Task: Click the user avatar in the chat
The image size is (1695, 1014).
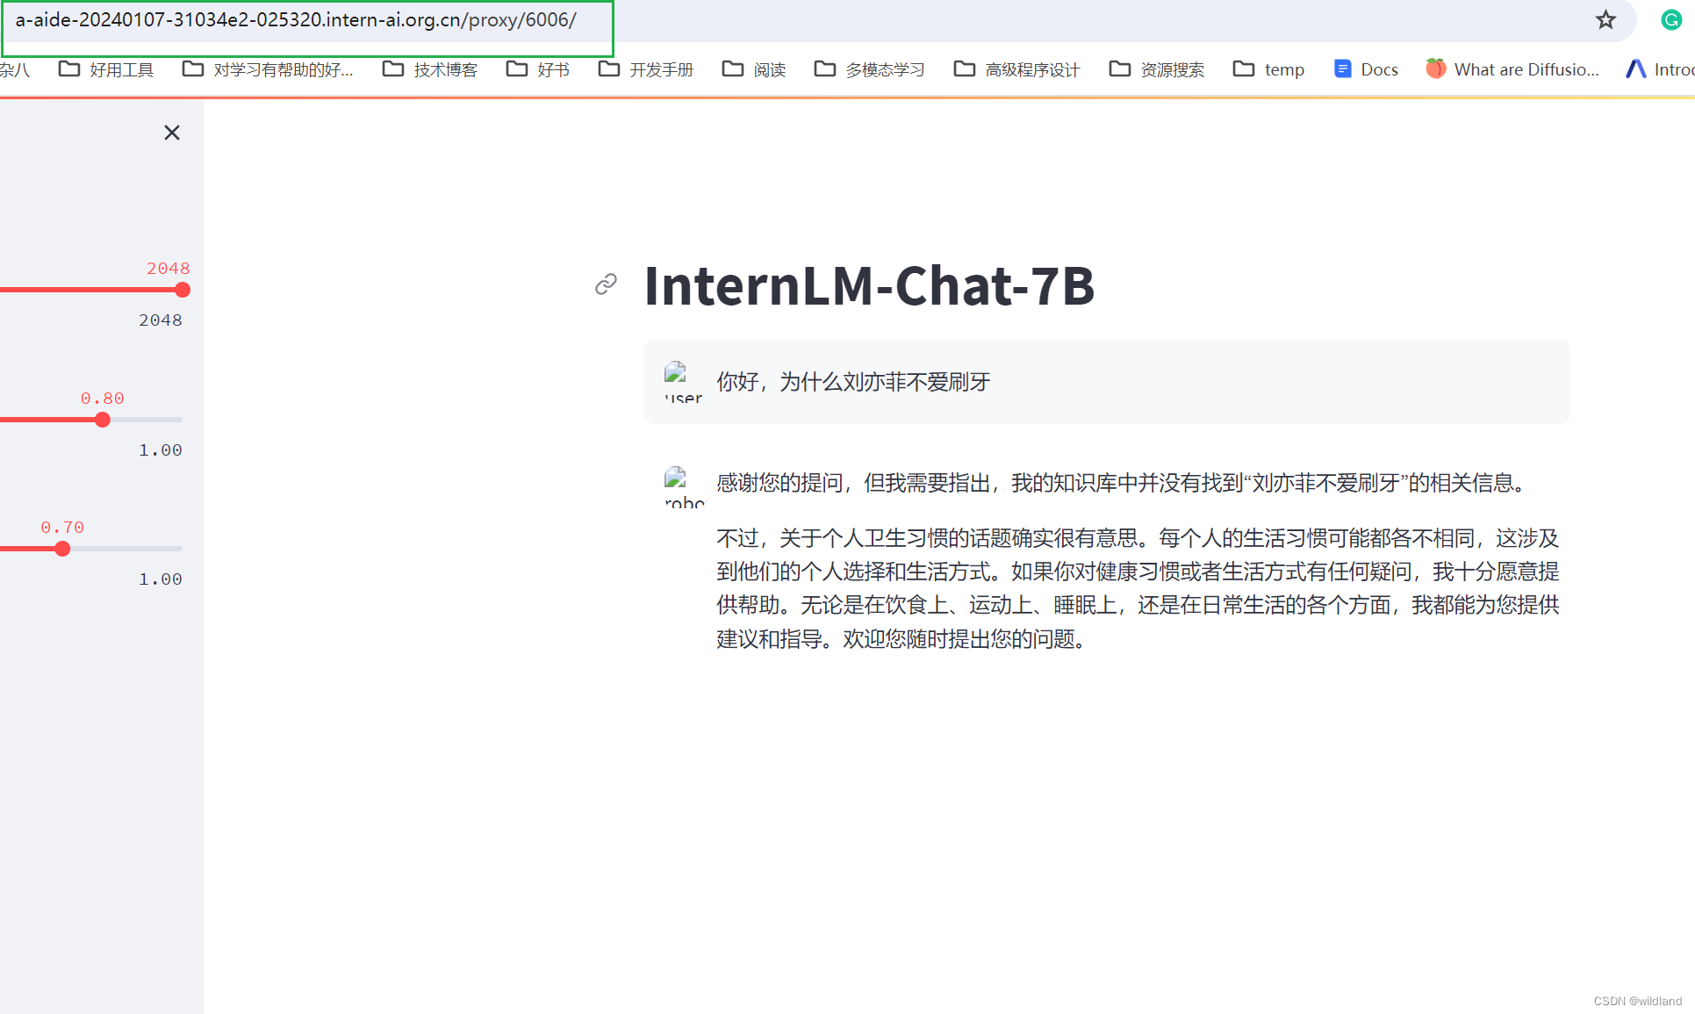Action: (683, 382)
